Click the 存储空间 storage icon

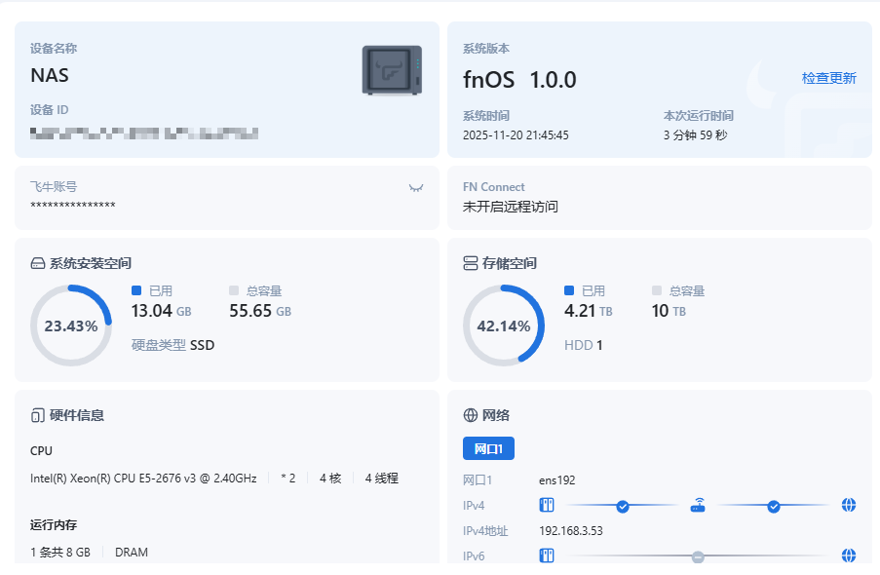point(471,263)
